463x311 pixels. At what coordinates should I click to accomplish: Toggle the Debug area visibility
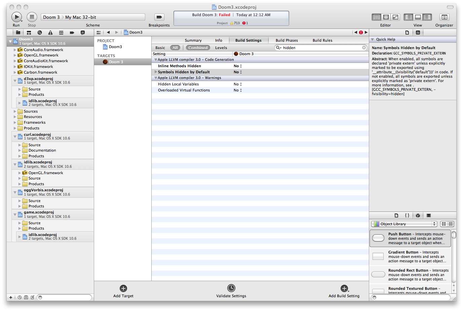(x=418, y=17)
